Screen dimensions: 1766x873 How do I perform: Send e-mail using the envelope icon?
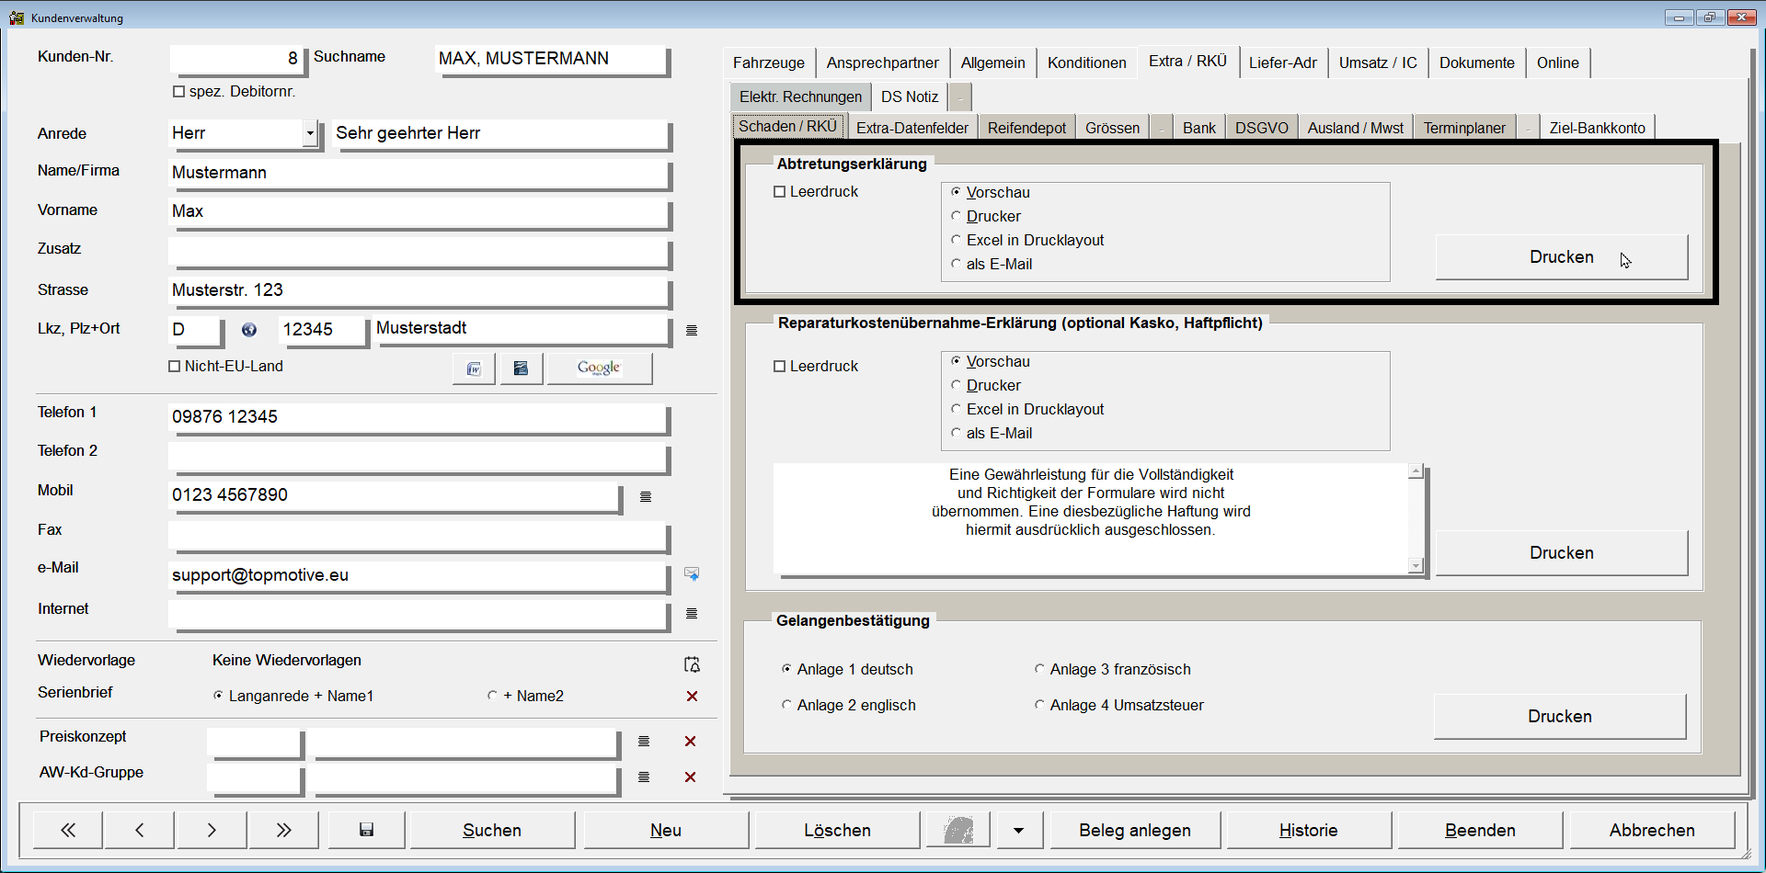click(692, 574)
